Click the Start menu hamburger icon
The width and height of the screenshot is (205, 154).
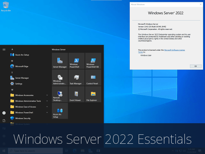(x=4, y=49)
